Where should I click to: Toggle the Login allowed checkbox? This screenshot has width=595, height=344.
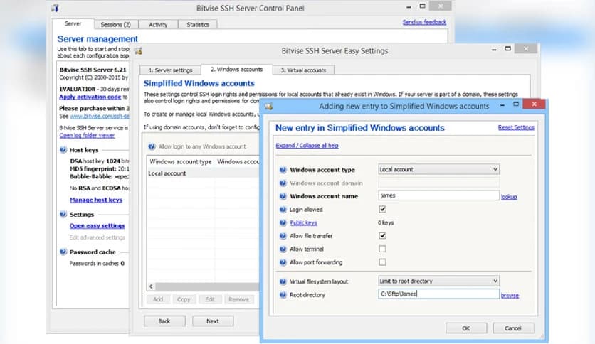pos(382,209)
